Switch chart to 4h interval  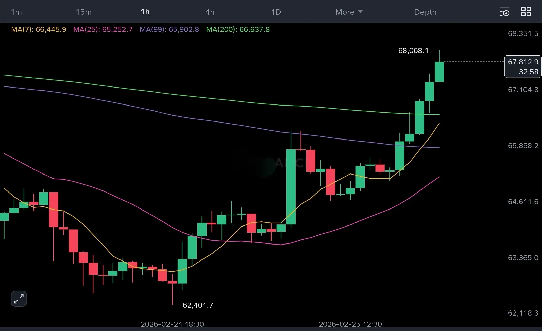pyautogui.click(x=210, y=12)
